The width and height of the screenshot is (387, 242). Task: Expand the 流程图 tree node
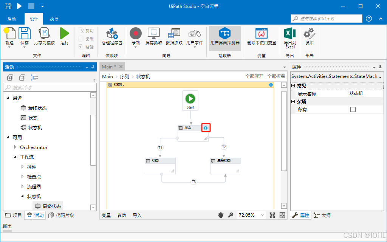tap(22, 186)
